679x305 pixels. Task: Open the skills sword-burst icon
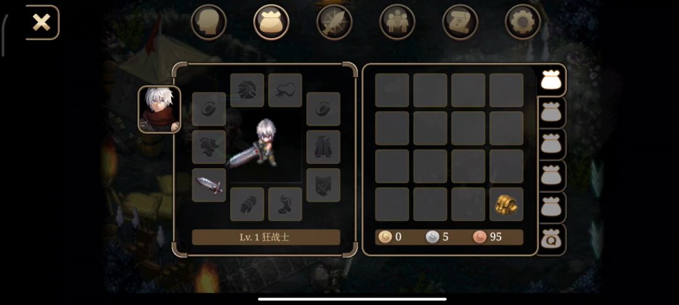pos(334,22)
